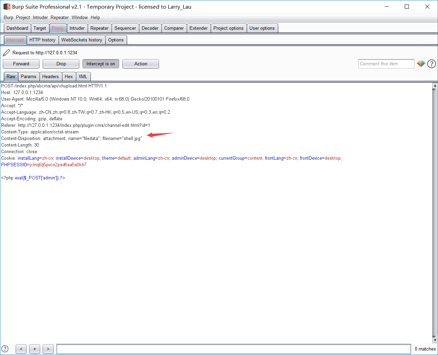
Task: Click the scrollbar up arrow
Action: (435, 85)
